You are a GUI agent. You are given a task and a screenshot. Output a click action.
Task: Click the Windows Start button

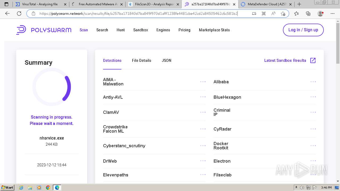point(7,188)
